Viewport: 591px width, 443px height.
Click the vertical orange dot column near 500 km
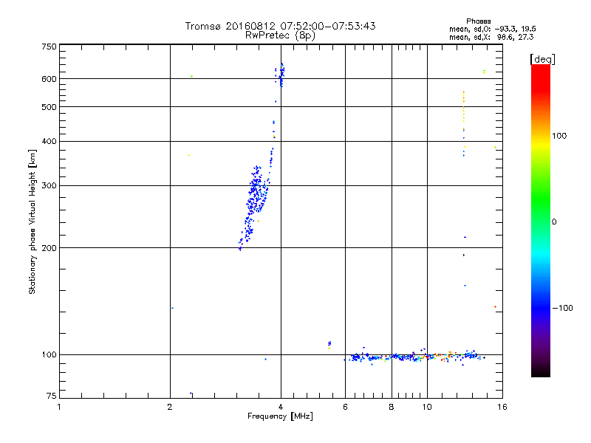point(464,110)
